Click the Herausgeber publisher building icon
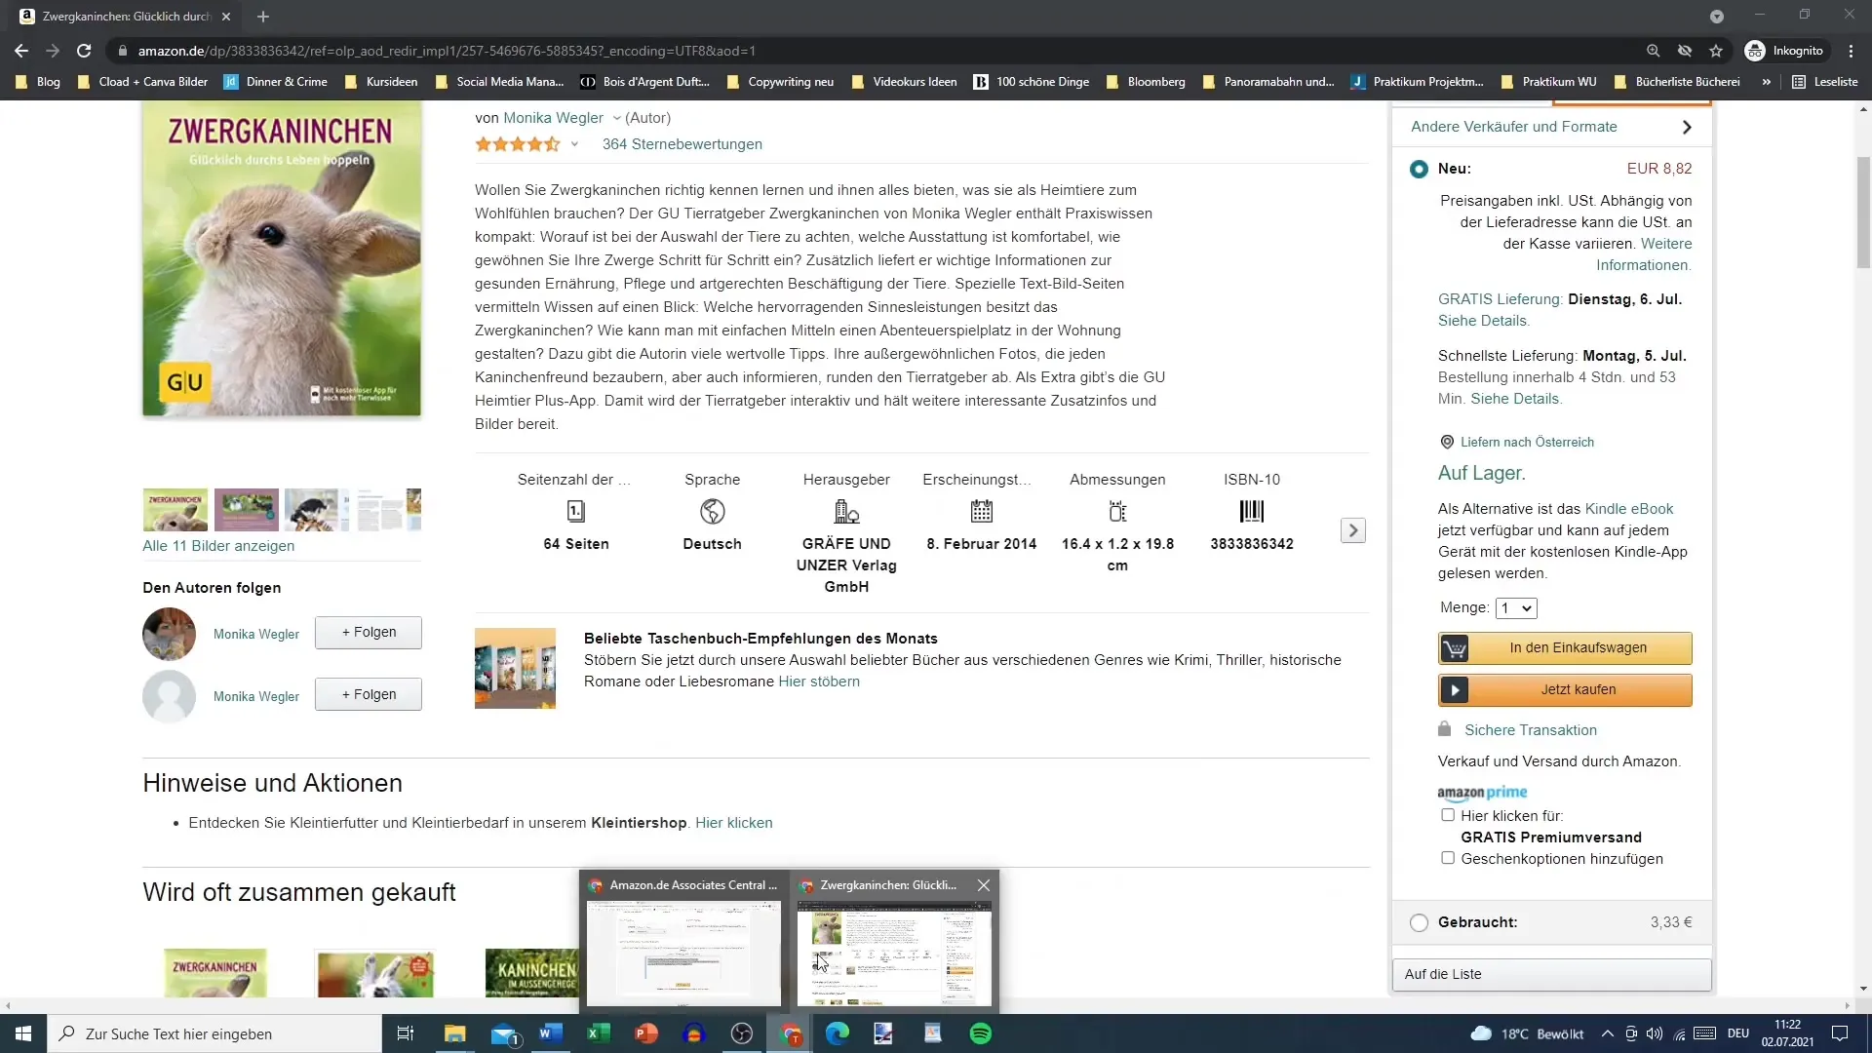 tap(846, 511)
